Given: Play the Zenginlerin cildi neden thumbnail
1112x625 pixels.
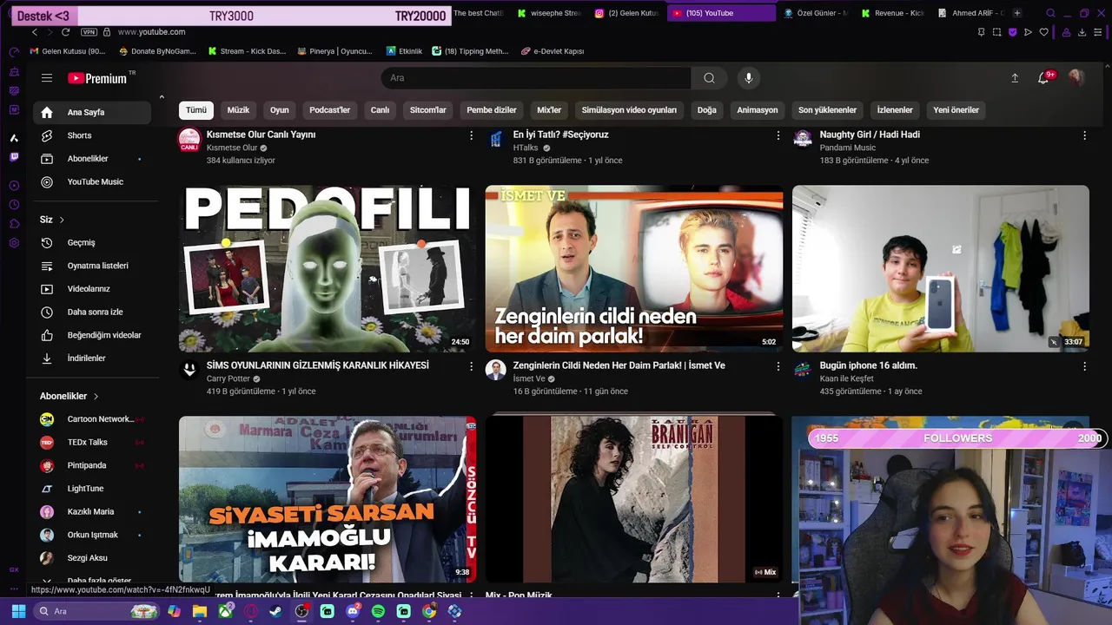Looking at the screenshot, I should pyautogui.click(x=634, y=268).
